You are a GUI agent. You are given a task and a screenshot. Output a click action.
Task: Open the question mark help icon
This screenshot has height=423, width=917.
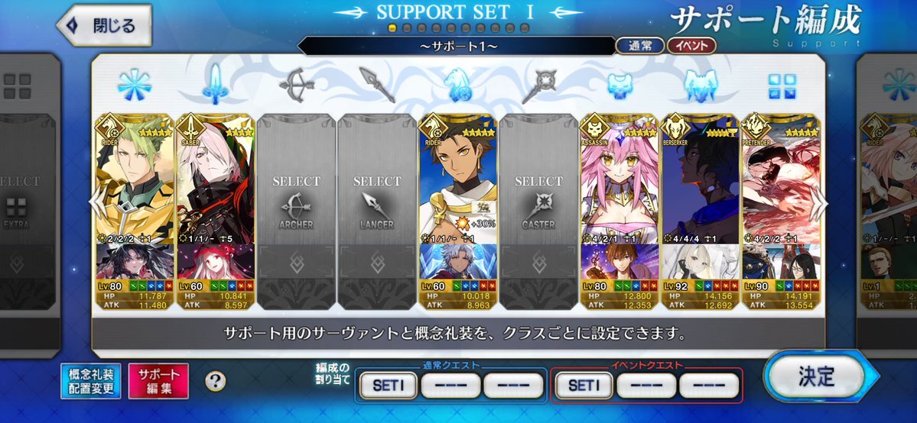pos(215,381)
